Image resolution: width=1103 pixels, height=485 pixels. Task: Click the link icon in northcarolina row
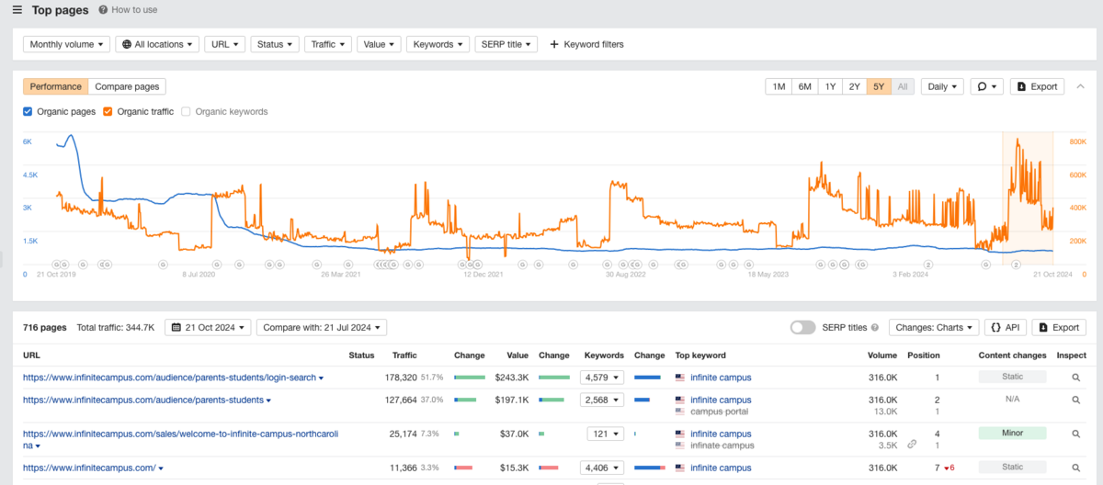[912, 445]
